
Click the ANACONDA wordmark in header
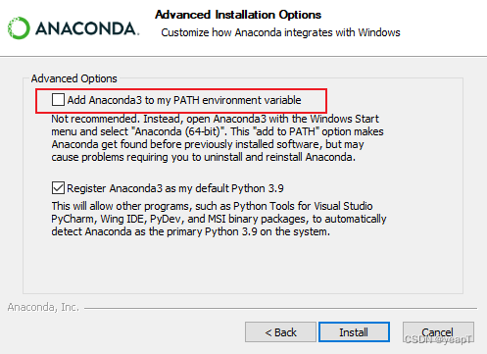[x=87, y=28]
